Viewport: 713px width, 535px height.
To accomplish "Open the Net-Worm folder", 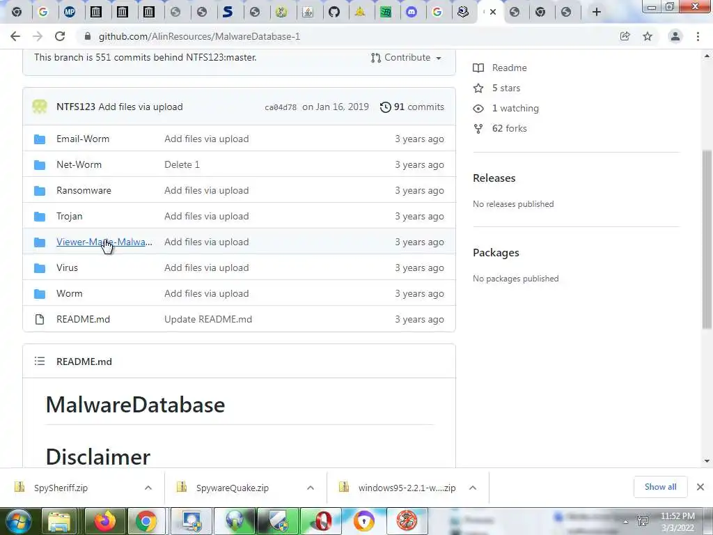I will pyautogui.click(x=79, y=164).
